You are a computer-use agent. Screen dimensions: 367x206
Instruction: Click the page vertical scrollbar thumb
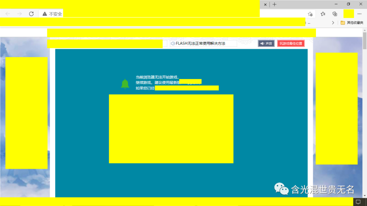(365, 41)
